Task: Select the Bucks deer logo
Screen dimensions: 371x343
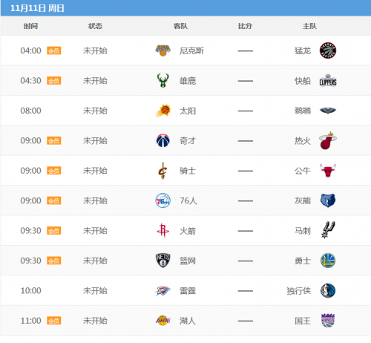Action: click(x=162, y=80)
